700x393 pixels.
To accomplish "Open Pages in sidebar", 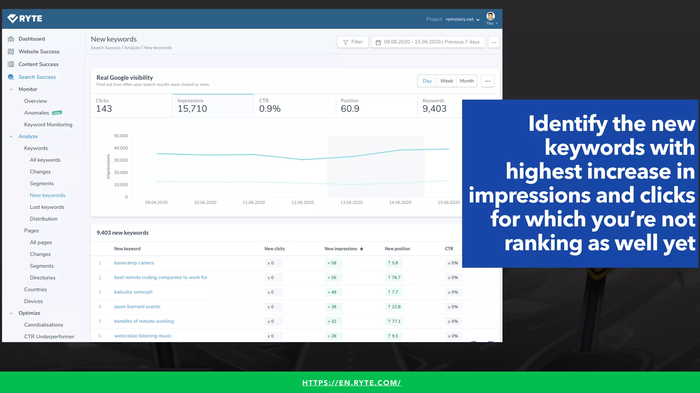I will tap(31, 231).
